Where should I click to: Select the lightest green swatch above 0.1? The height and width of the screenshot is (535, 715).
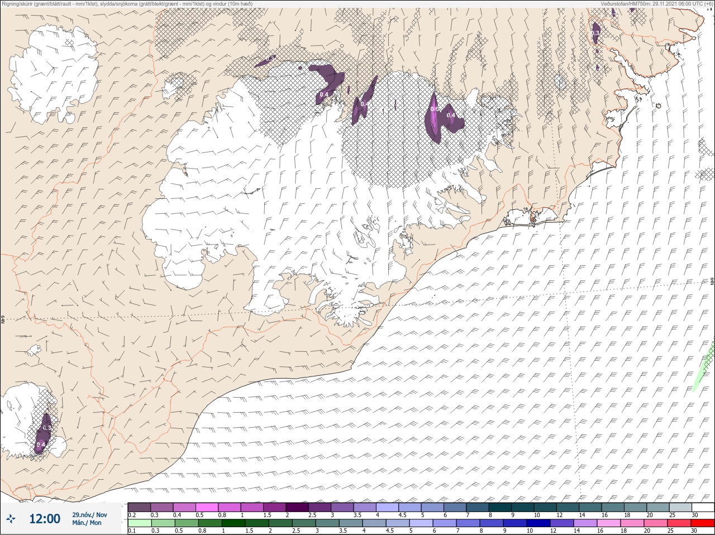pyautogui.click(x=139, y=523)
